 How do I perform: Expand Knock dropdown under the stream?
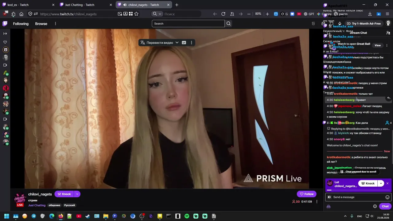click(x=77, y=194)
